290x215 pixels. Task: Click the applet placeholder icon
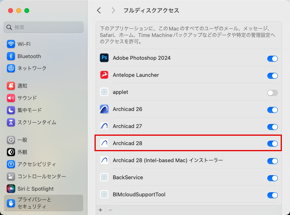point(104,92)
